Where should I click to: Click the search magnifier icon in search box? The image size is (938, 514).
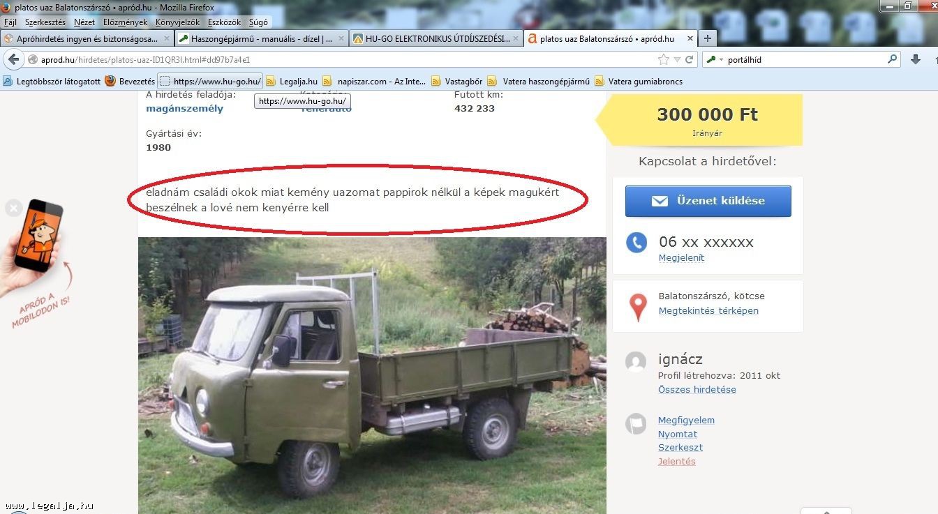point(892,59)
